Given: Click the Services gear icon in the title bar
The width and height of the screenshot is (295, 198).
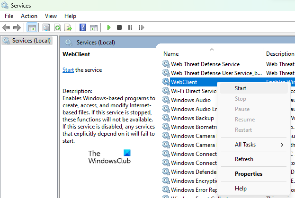Looking at the screenshot, I should pos(5,5).
